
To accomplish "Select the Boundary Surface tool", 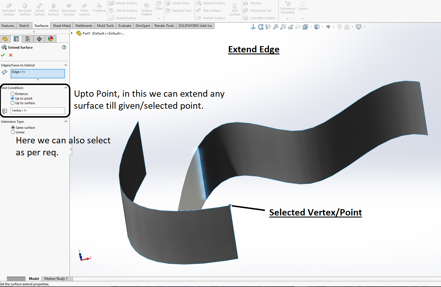I will click(x=69, y=10).
